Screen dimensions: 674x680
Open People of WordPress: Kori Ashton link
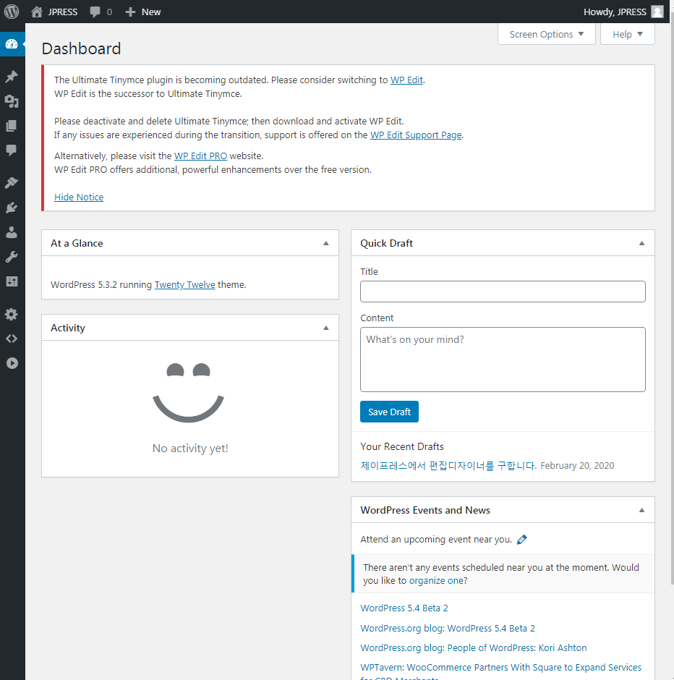click(473, 647)
